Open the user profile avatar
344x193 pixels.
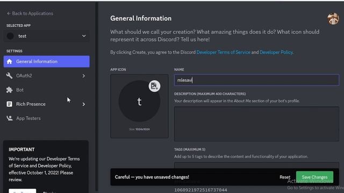(333, 19)
